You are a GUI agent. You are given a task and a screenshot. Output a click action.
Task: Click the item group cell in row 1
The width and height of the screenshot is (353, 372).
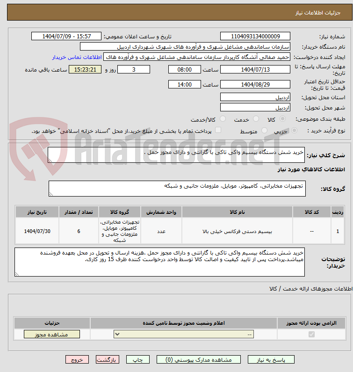tap(120, 231)
